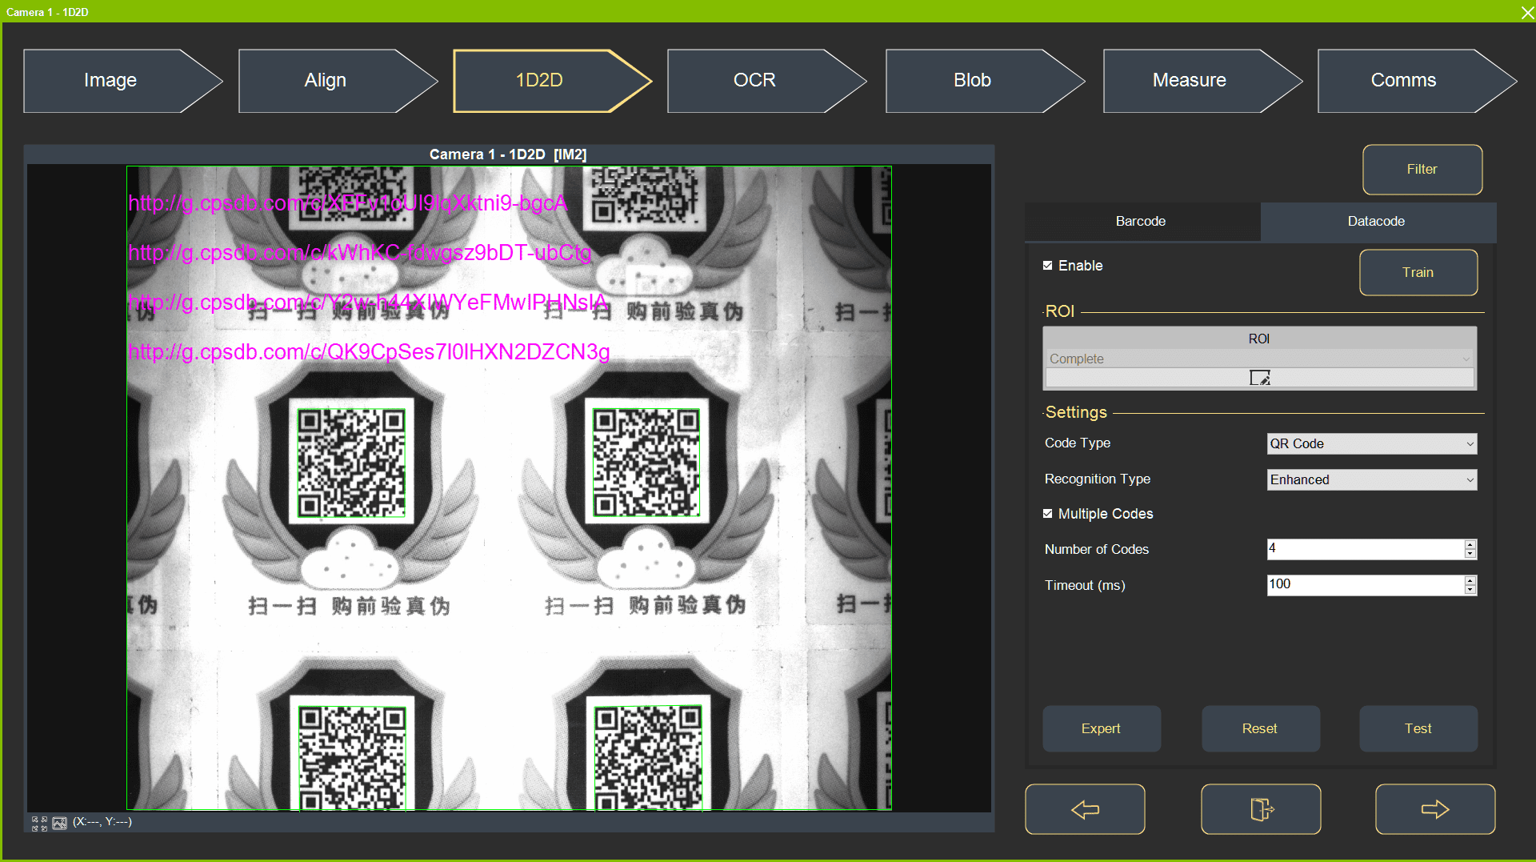Close the Camera 1 - 1D2D window
Image resolution: width=1536 pixels, height=862 pixels.
tap(1526, 12)
